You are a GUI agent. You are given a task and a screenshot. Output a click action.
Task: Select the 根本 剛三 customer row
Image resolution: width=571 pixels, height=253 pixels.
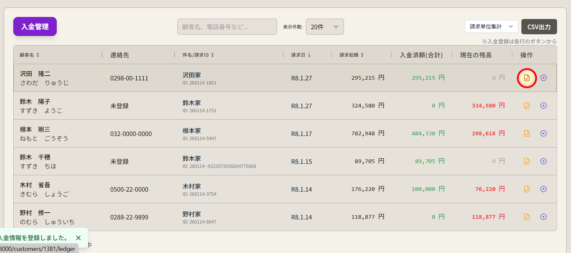click(x=44, y=134)
